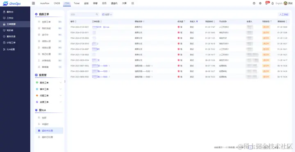The height and width of the screenshot is (152, 295).
Task: Open the 服务目录 sidebar icon
Action: click(x=4, y=36)
